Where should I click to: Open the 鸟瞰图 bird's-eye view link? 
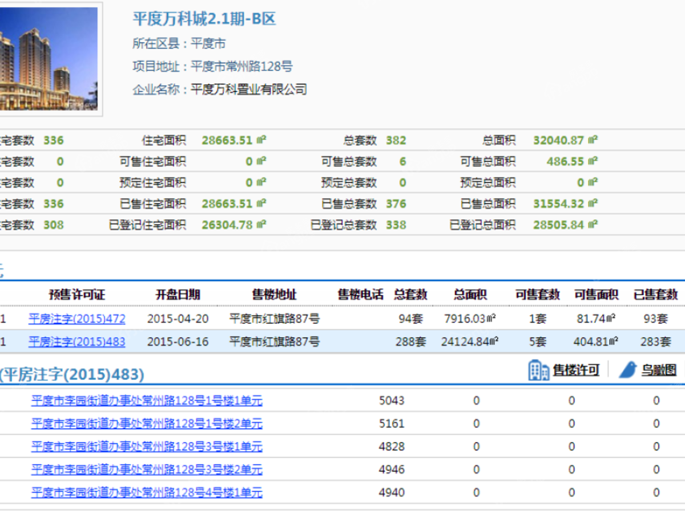click(659, 370)
